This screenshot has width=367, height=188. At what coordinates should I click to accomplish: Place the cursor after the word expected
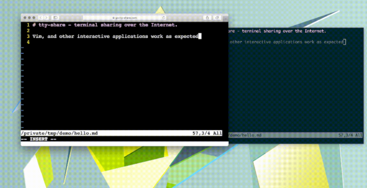[200, 36]
